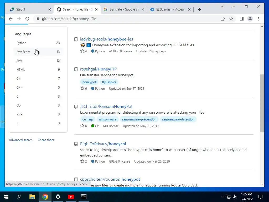This screenshot has width=269, height=202.
Task: Click the page vertical scrollbar thumb
Action: (262, 103)
